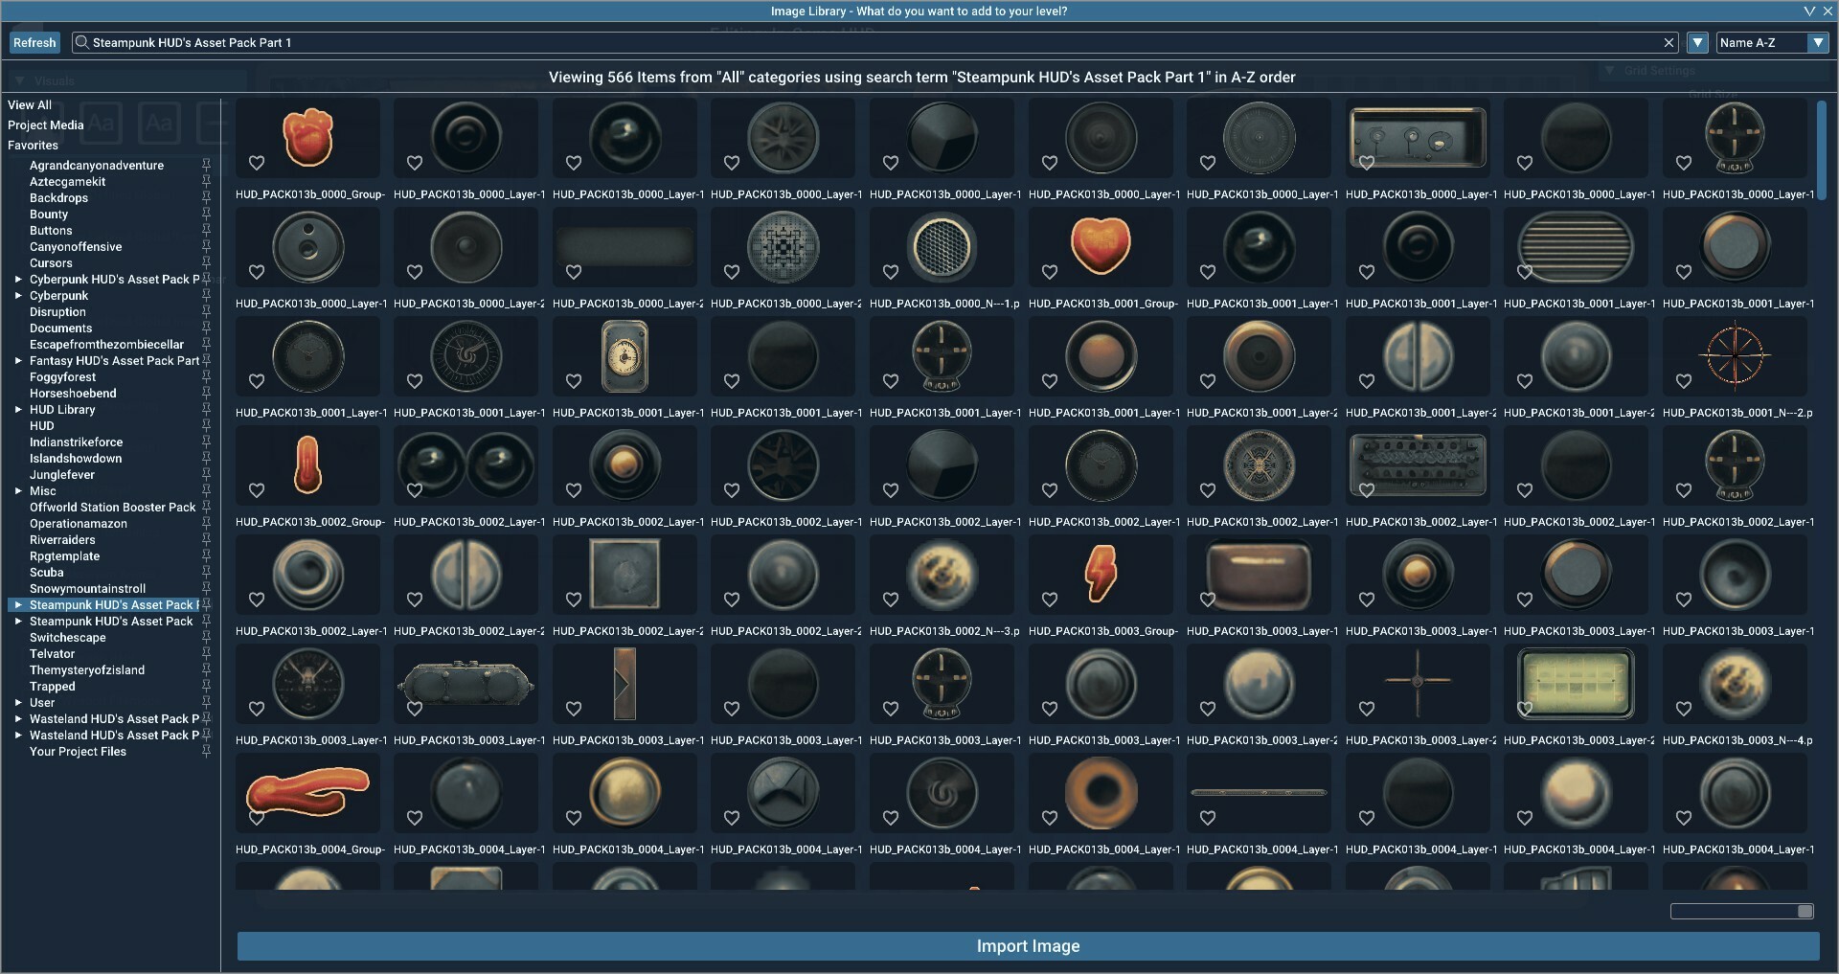Select View All at the top of the sidebar
The height and width of the screenshot is (974, 1839).
(x=30, y=104)
